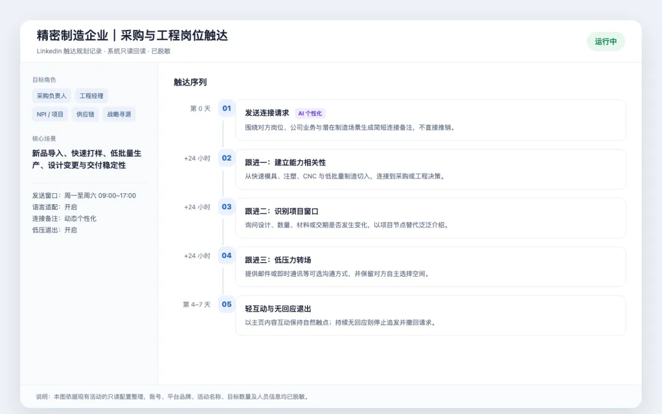Click the 第 0 天 timing label
The width and height of the screenshot is (662, 414).
click(x=200, y=109)
